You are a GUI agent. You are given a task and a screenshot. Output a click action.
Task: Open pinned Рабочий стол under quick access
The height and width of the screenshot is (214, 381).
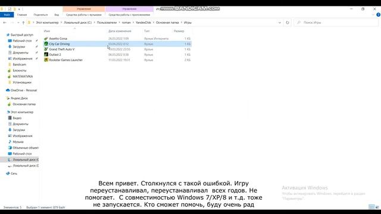[x=22, y=41]
